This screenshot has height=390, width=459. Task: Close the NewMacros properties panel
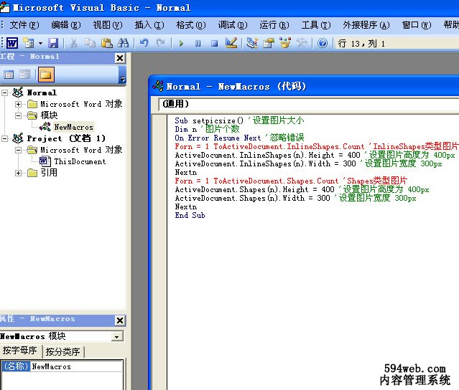pyautogui.click(x=120, y=320)
